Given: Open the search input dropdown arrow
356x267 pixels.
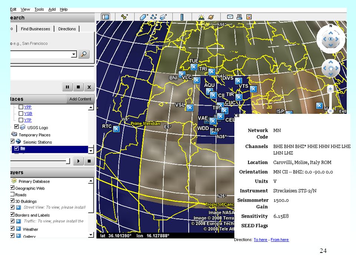Looking at the screenshot, I should pos(74,54).
